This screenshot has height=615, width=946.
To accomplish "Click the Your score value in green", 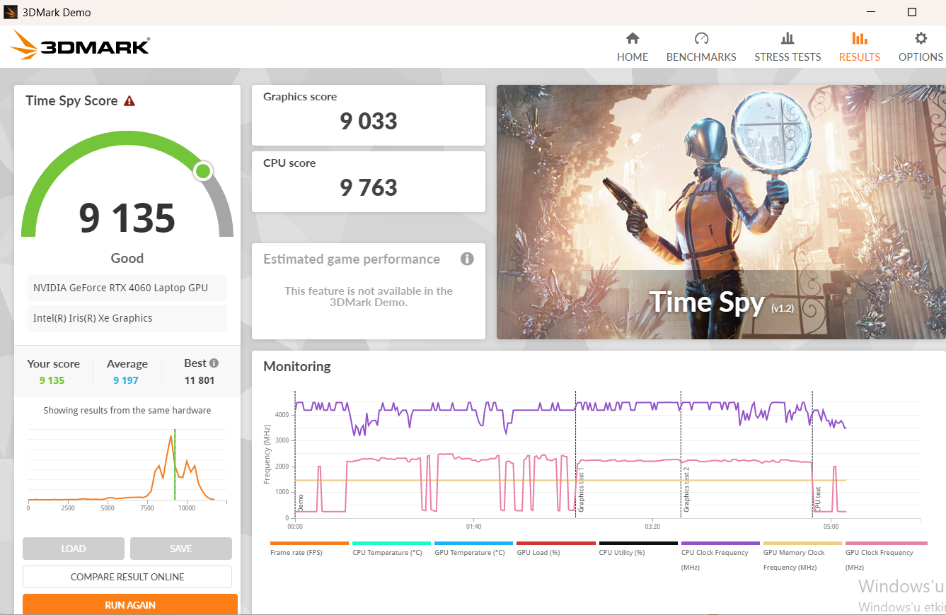I will (52, 380).
